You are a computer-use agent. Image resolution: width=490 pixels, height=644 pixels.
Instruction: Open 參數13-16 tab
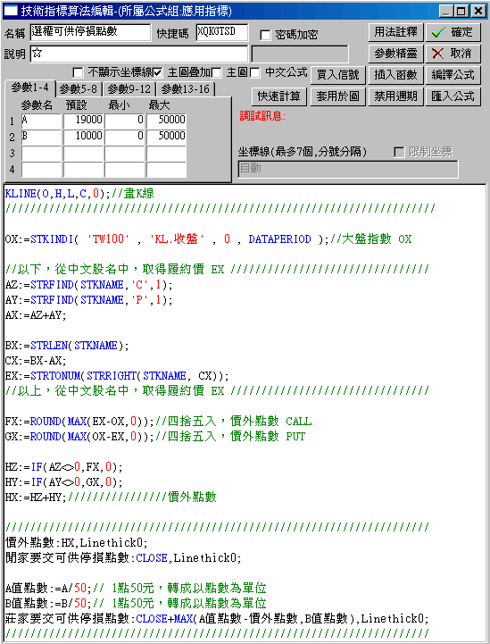(186, 89)
